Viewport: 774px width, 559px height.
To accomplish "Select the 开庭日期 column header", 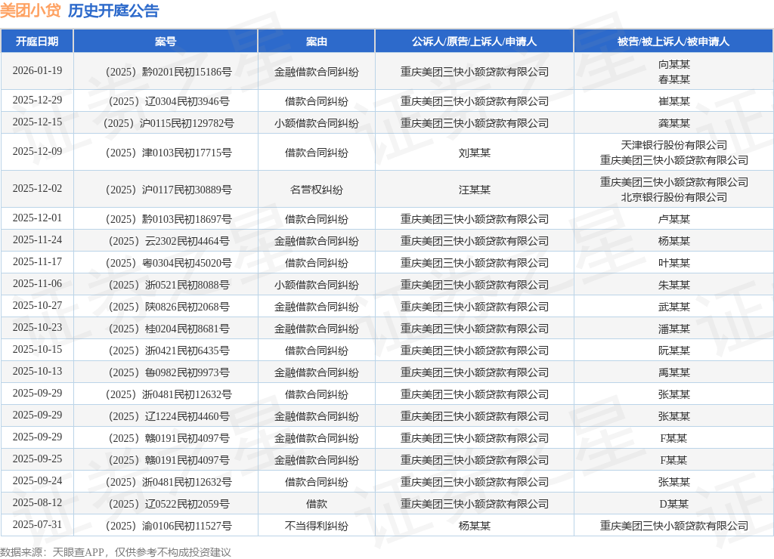I will click(x=37, y=42).
